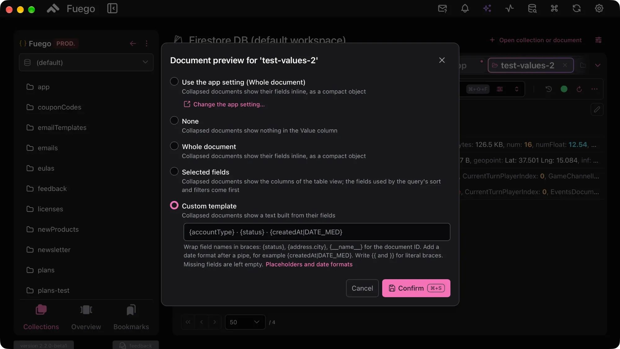Switch to the Bookmarks tab
Image resolution: width=620 pixels, height=349 pixels.
131,317
